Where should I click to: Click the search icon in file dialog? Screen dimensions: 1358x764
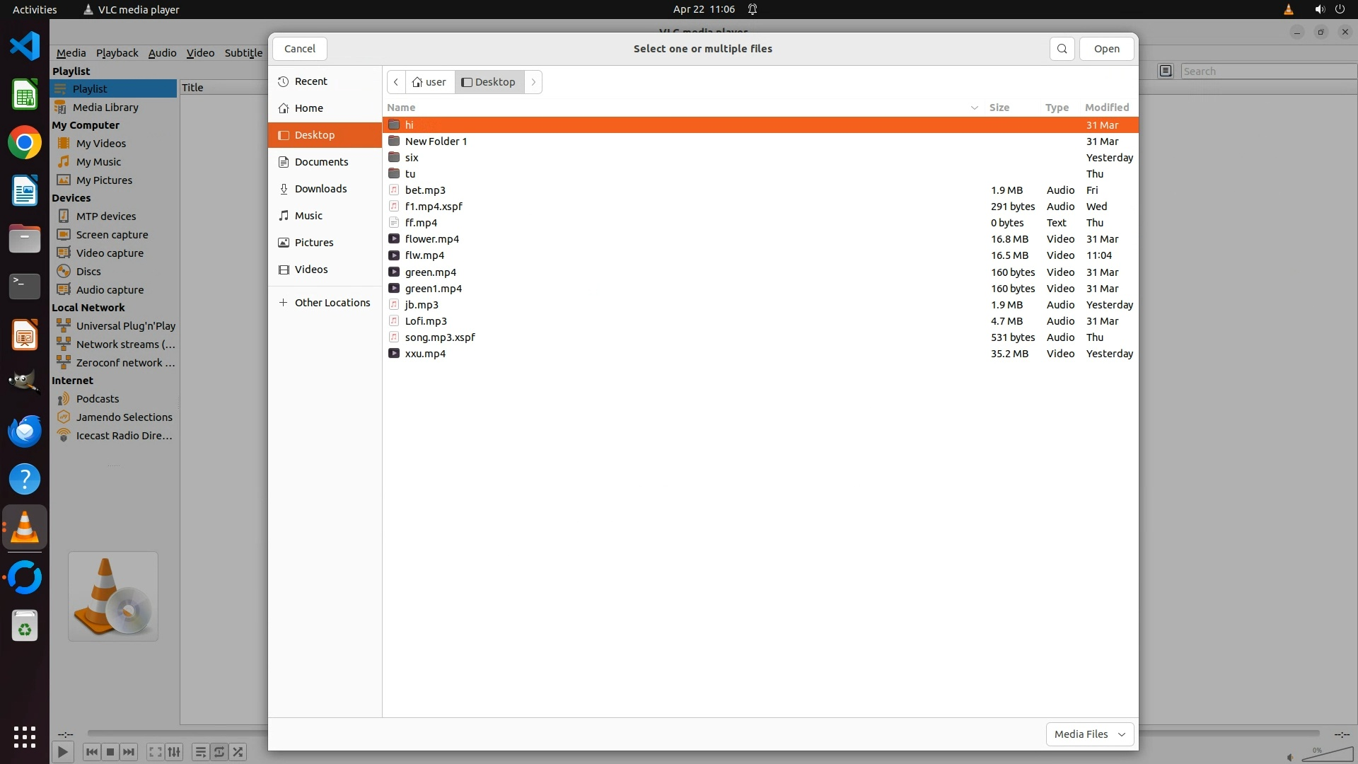click(1062, 49)
